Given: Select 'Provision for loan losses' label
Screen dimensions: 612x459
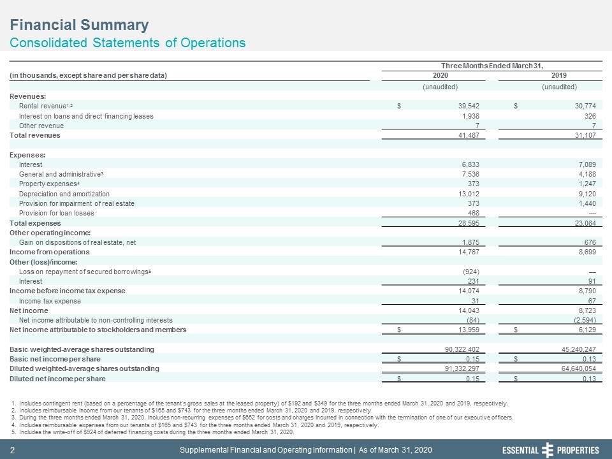Looking at the screenshot, I should coord(57,213).
